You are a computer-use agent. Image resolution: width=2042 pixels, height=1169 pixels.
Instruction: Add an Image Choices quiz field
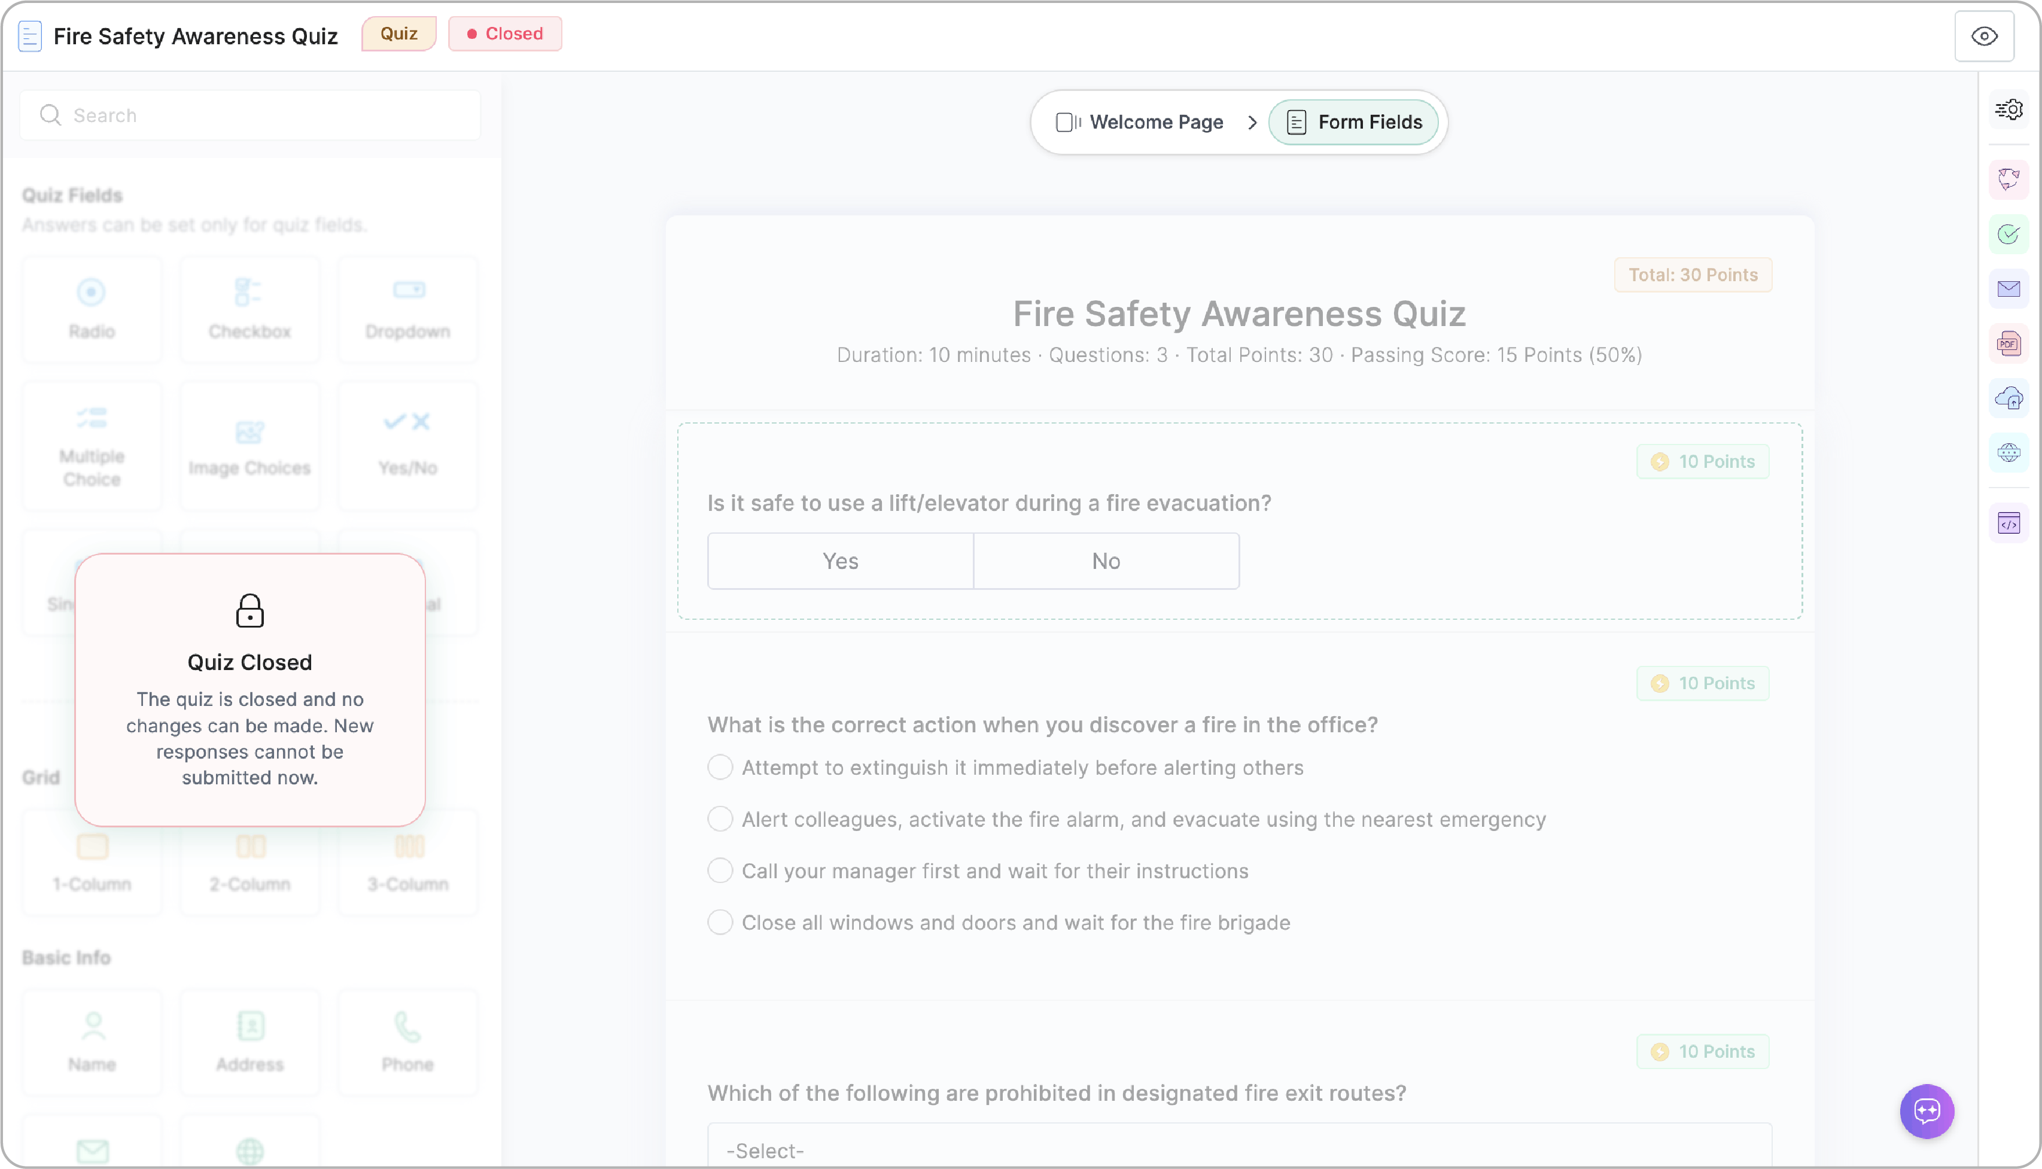(x=249, y=446)
